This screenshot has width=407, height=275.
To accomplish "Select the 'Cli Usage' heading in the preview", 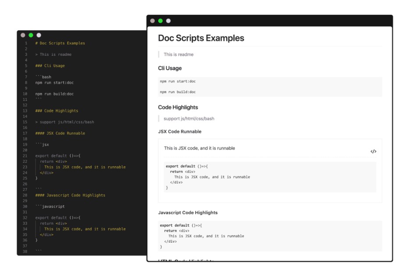I will tap(170, 68).
